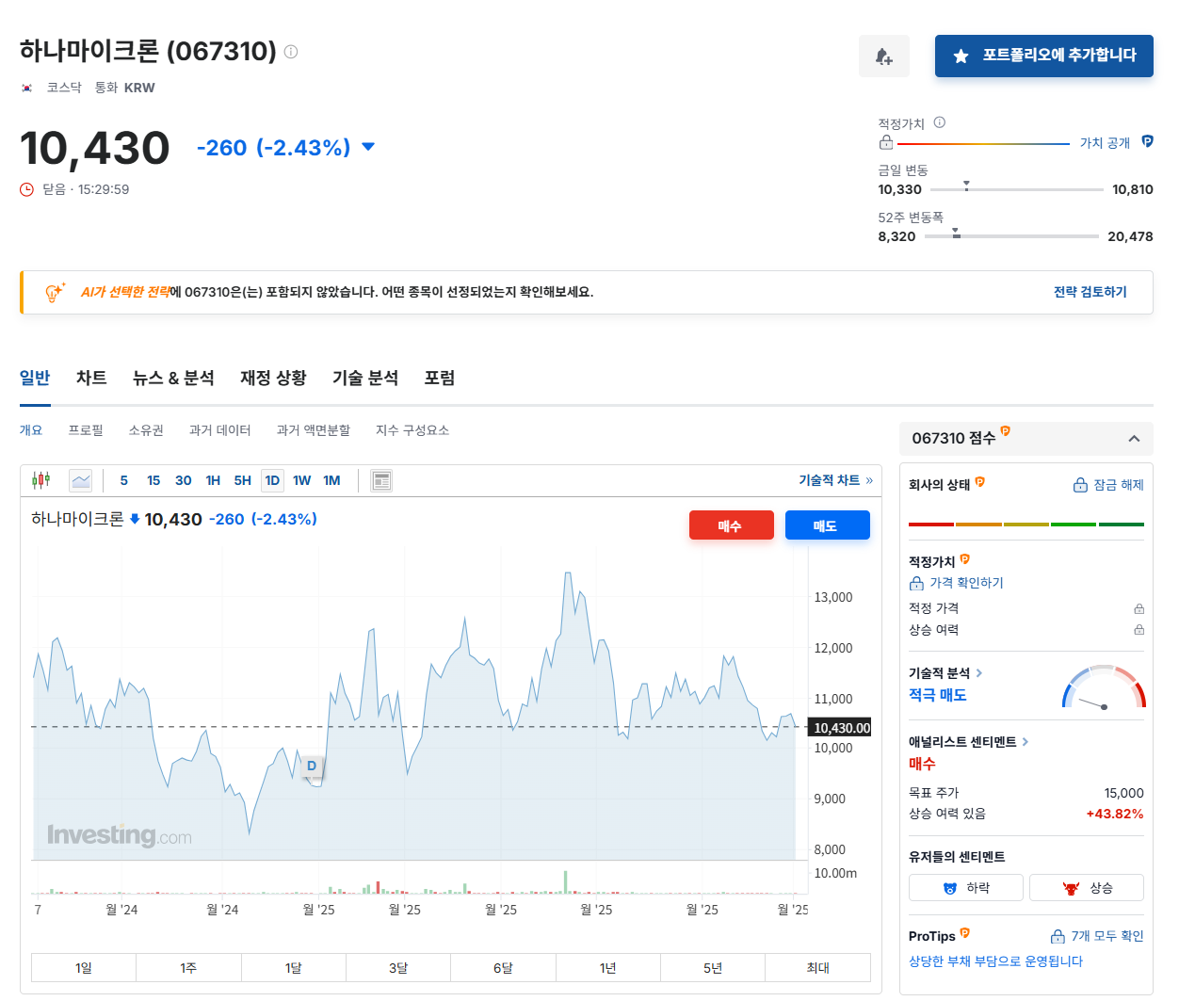Set chart interval to 1M
This screenshot has height=1001, width=1179.
coord(331,480)
